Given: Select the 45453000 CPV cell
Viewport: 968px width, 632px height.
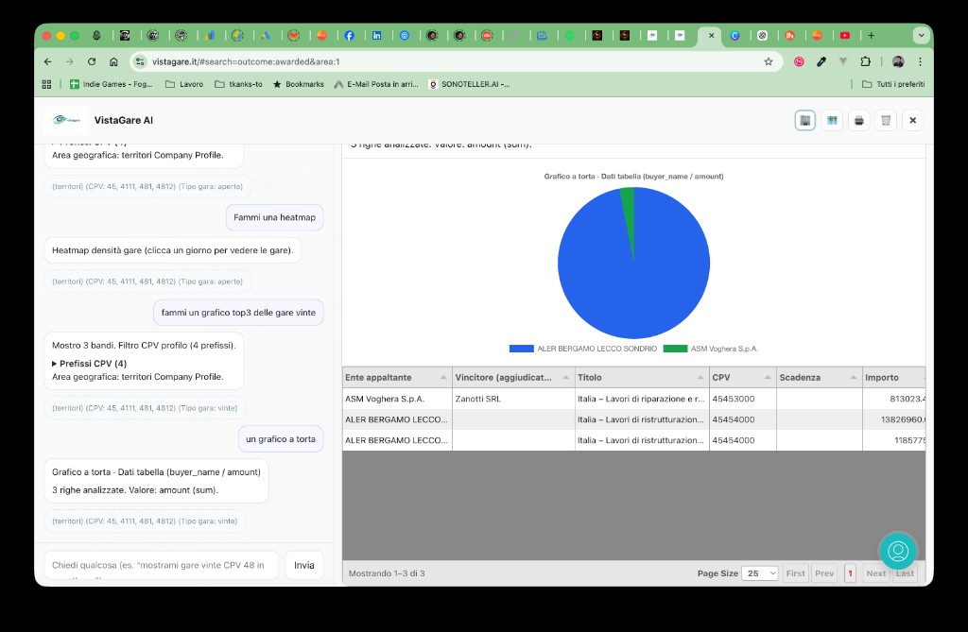Looking at the screenshot, I should [743, 399].
